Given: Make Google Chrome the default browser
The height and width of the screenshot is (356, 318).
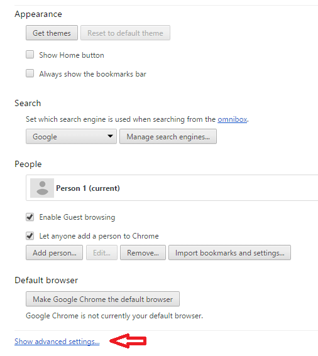Looking at the screenshot, I should (102, 299).
